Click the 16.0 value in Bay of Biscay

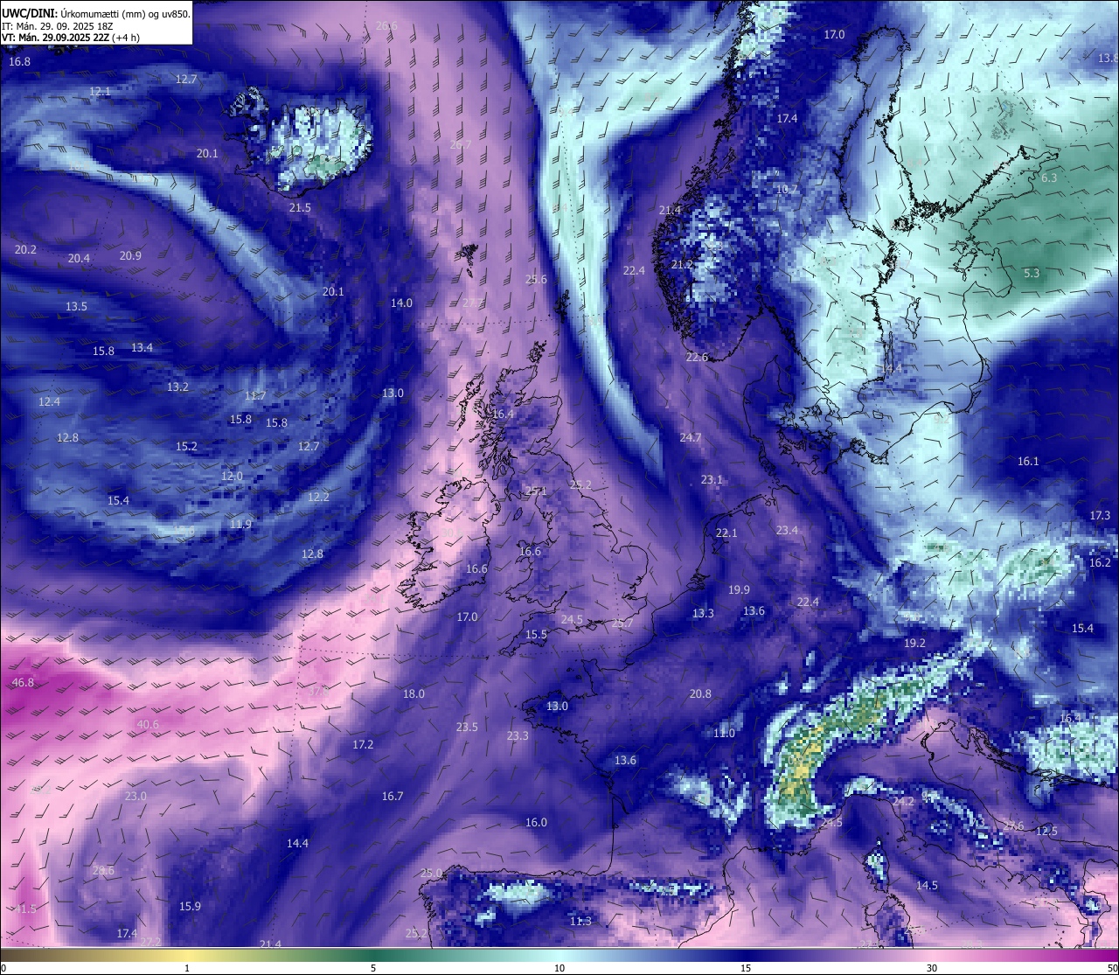536,822
